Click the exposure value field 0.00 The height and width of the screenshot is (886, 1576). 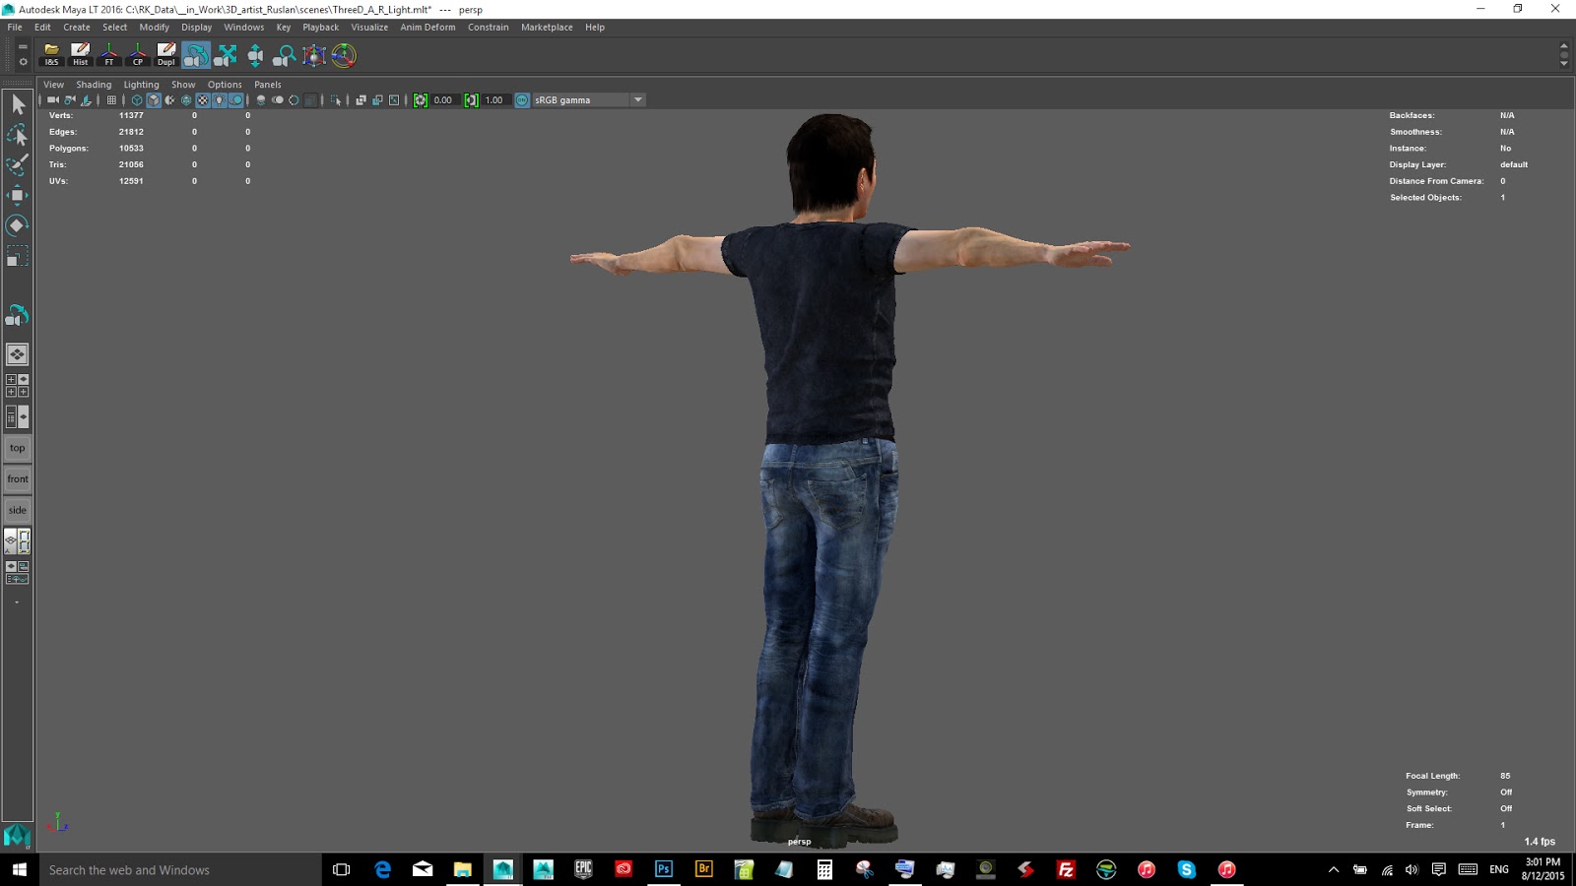(x=444, y=100)
